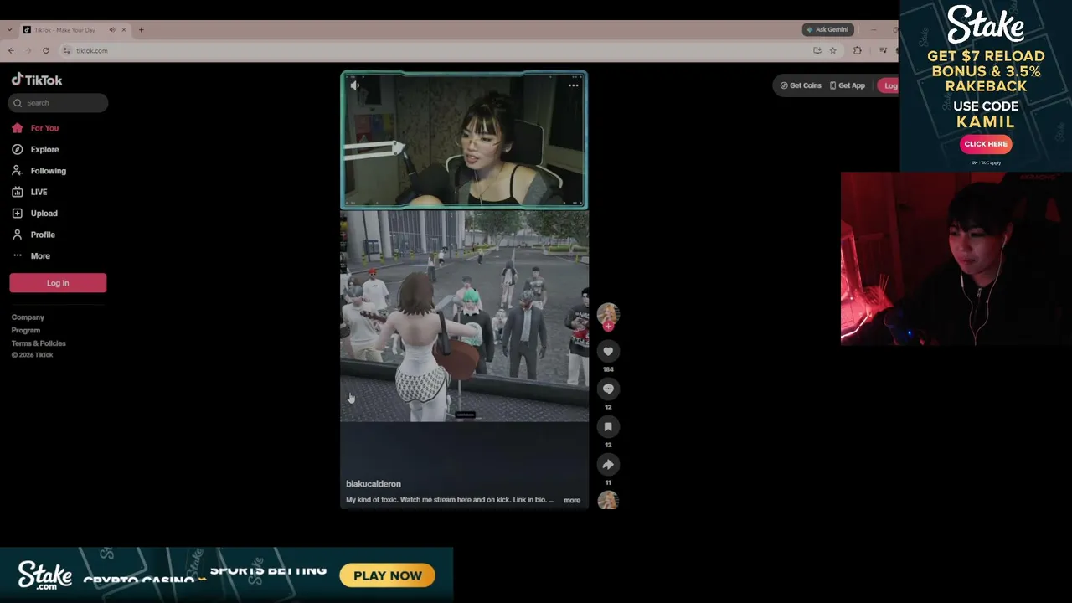Click the Upload plus icon in sidebar

18,214
